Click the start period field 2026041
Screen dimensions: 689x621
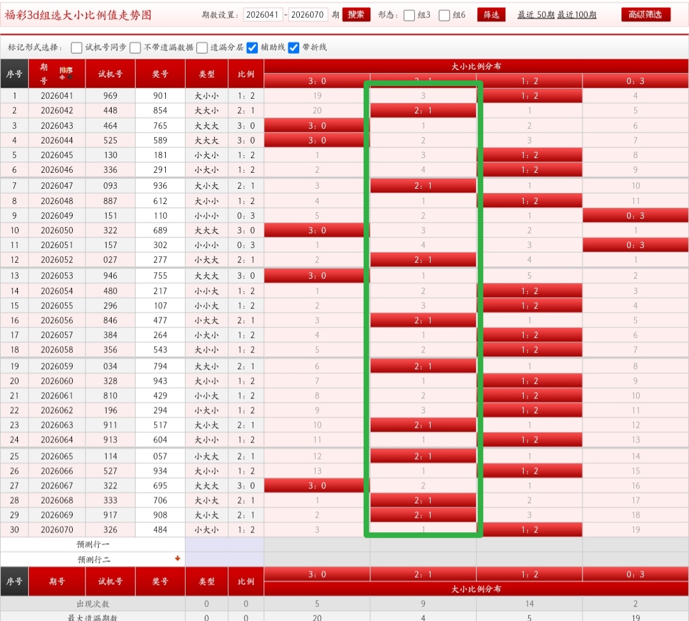point(262,15)
